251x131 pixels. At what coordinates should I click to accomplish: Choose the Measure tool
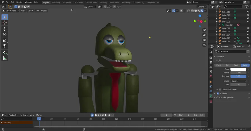pyautogui.click(x=4, y=58)
